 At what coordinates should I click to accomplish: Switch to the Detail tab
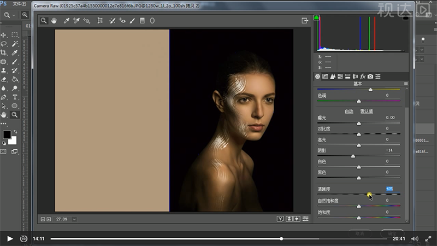pyautogui.click(x=333, y=77)
